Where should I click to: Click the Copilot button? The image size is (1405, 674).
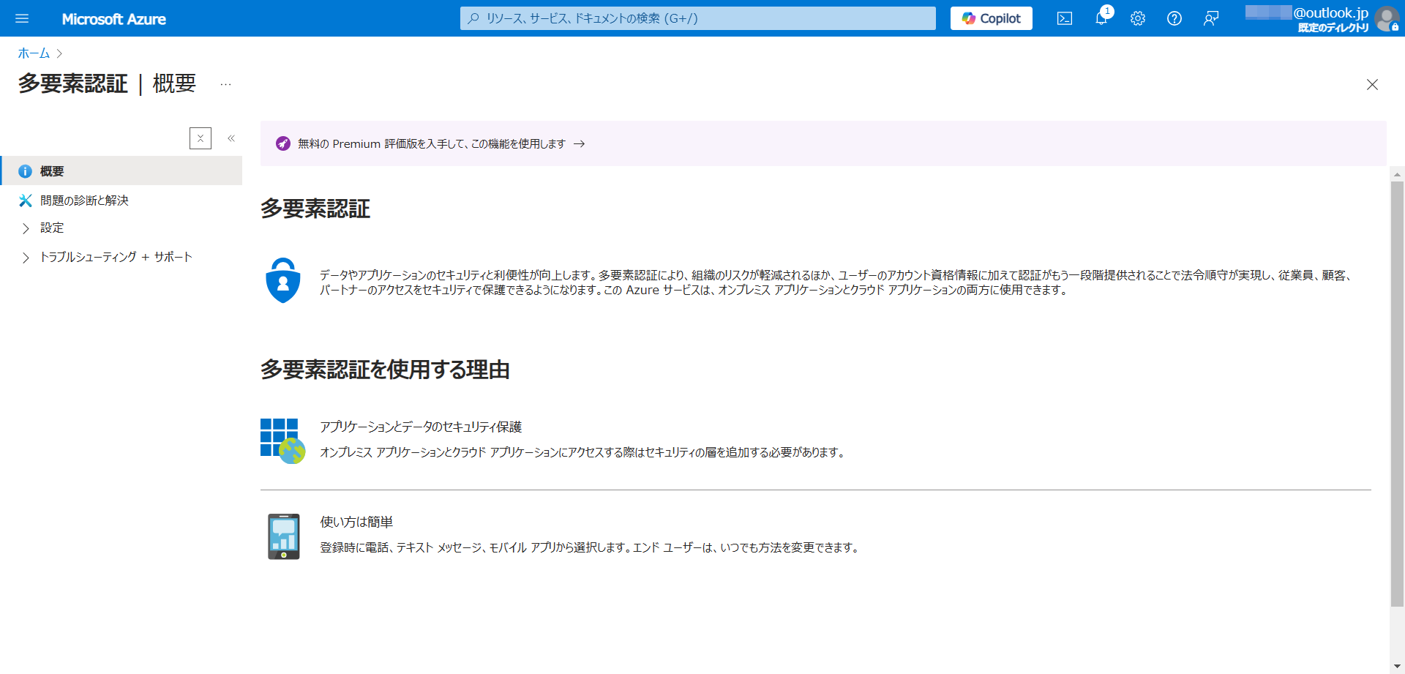pos(991,18)
